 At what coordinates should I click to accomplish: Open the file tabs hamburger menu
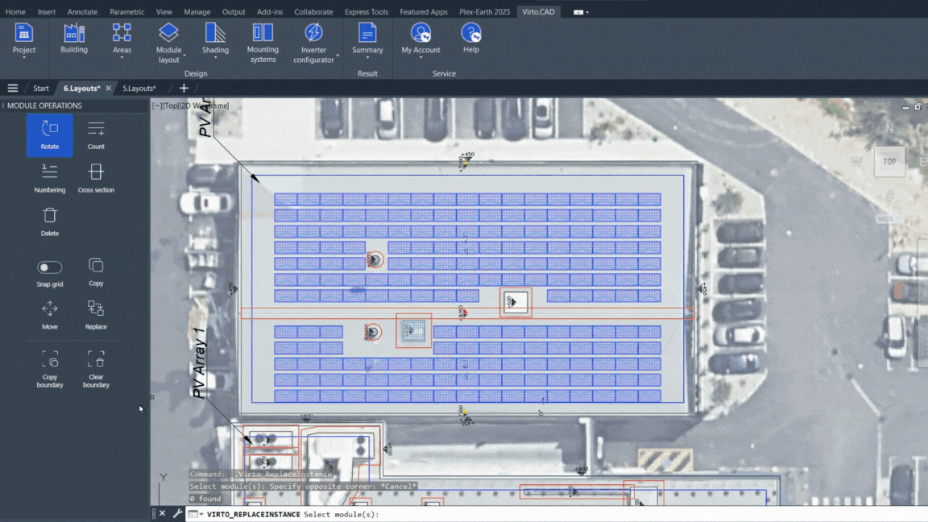(12, 88)
